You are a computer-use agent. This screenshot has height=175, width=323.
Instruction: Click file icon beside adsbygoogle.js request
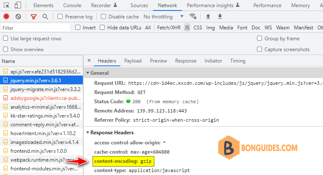pyautogui.click(x=5, y=98)
